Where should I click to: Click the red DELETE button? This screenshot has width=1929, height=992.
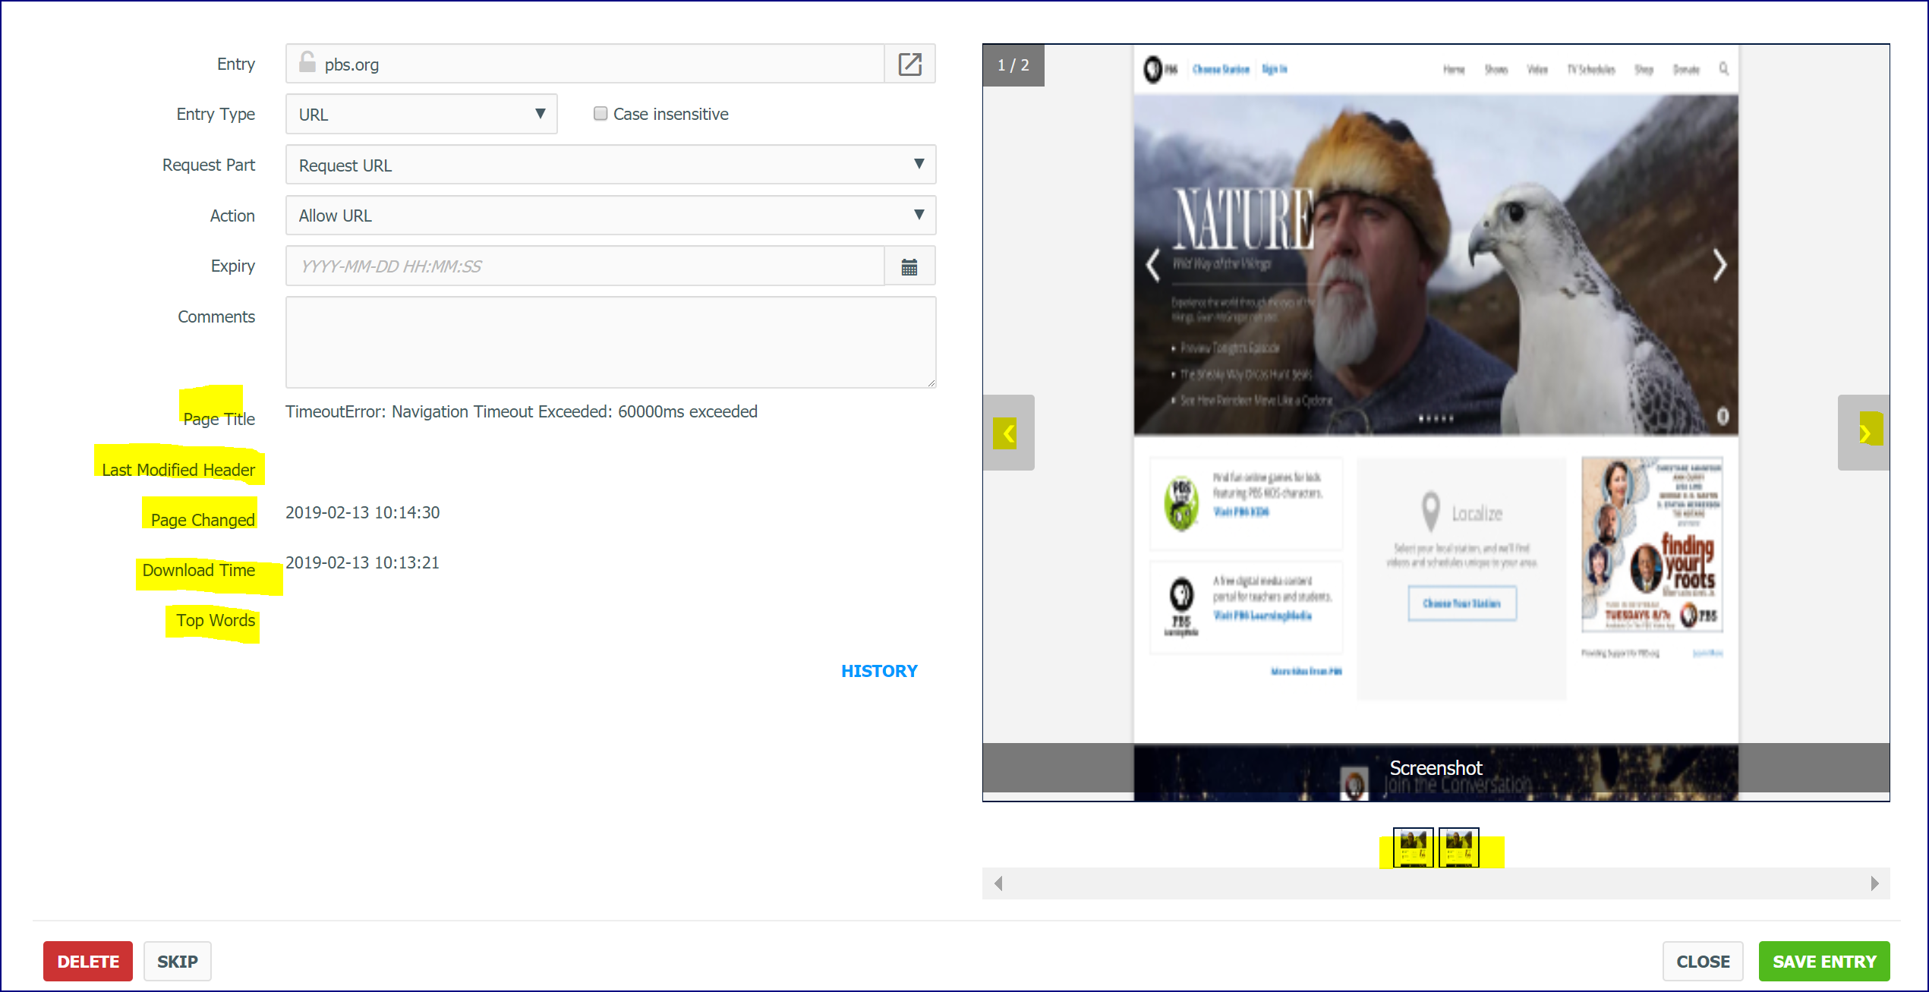88,962
